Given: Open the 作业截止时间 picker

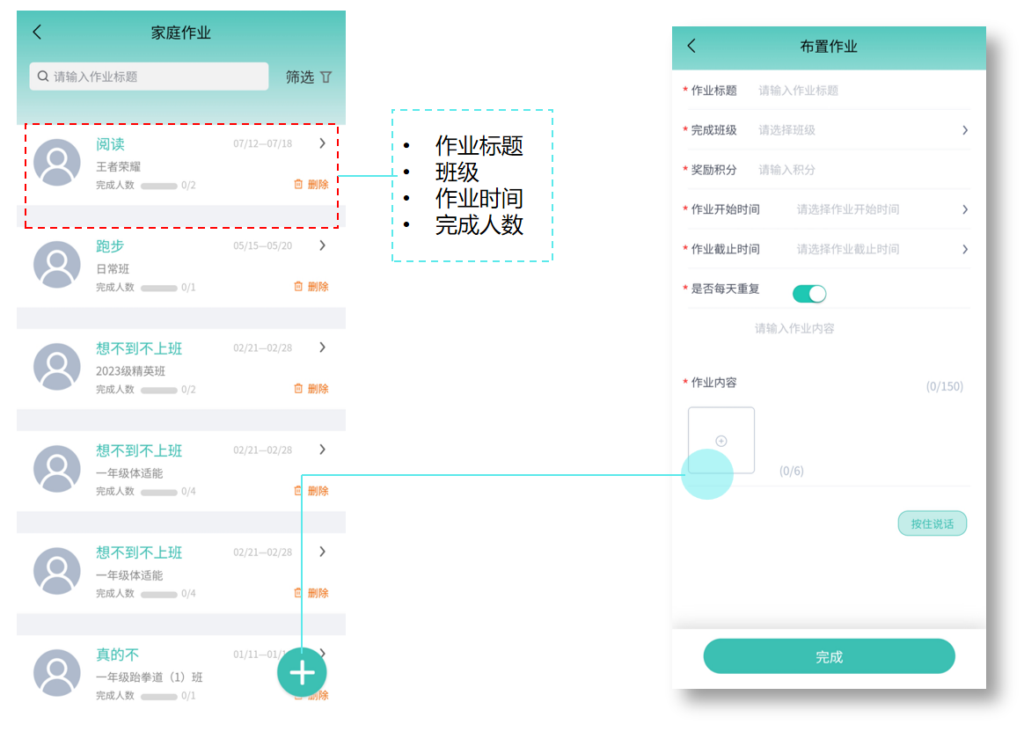Looking at the screenshot, I should tap(964, 249).
